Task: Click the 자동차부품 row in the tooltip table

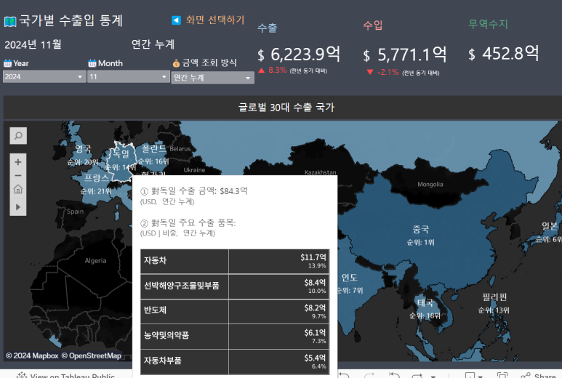Action: 235,362
